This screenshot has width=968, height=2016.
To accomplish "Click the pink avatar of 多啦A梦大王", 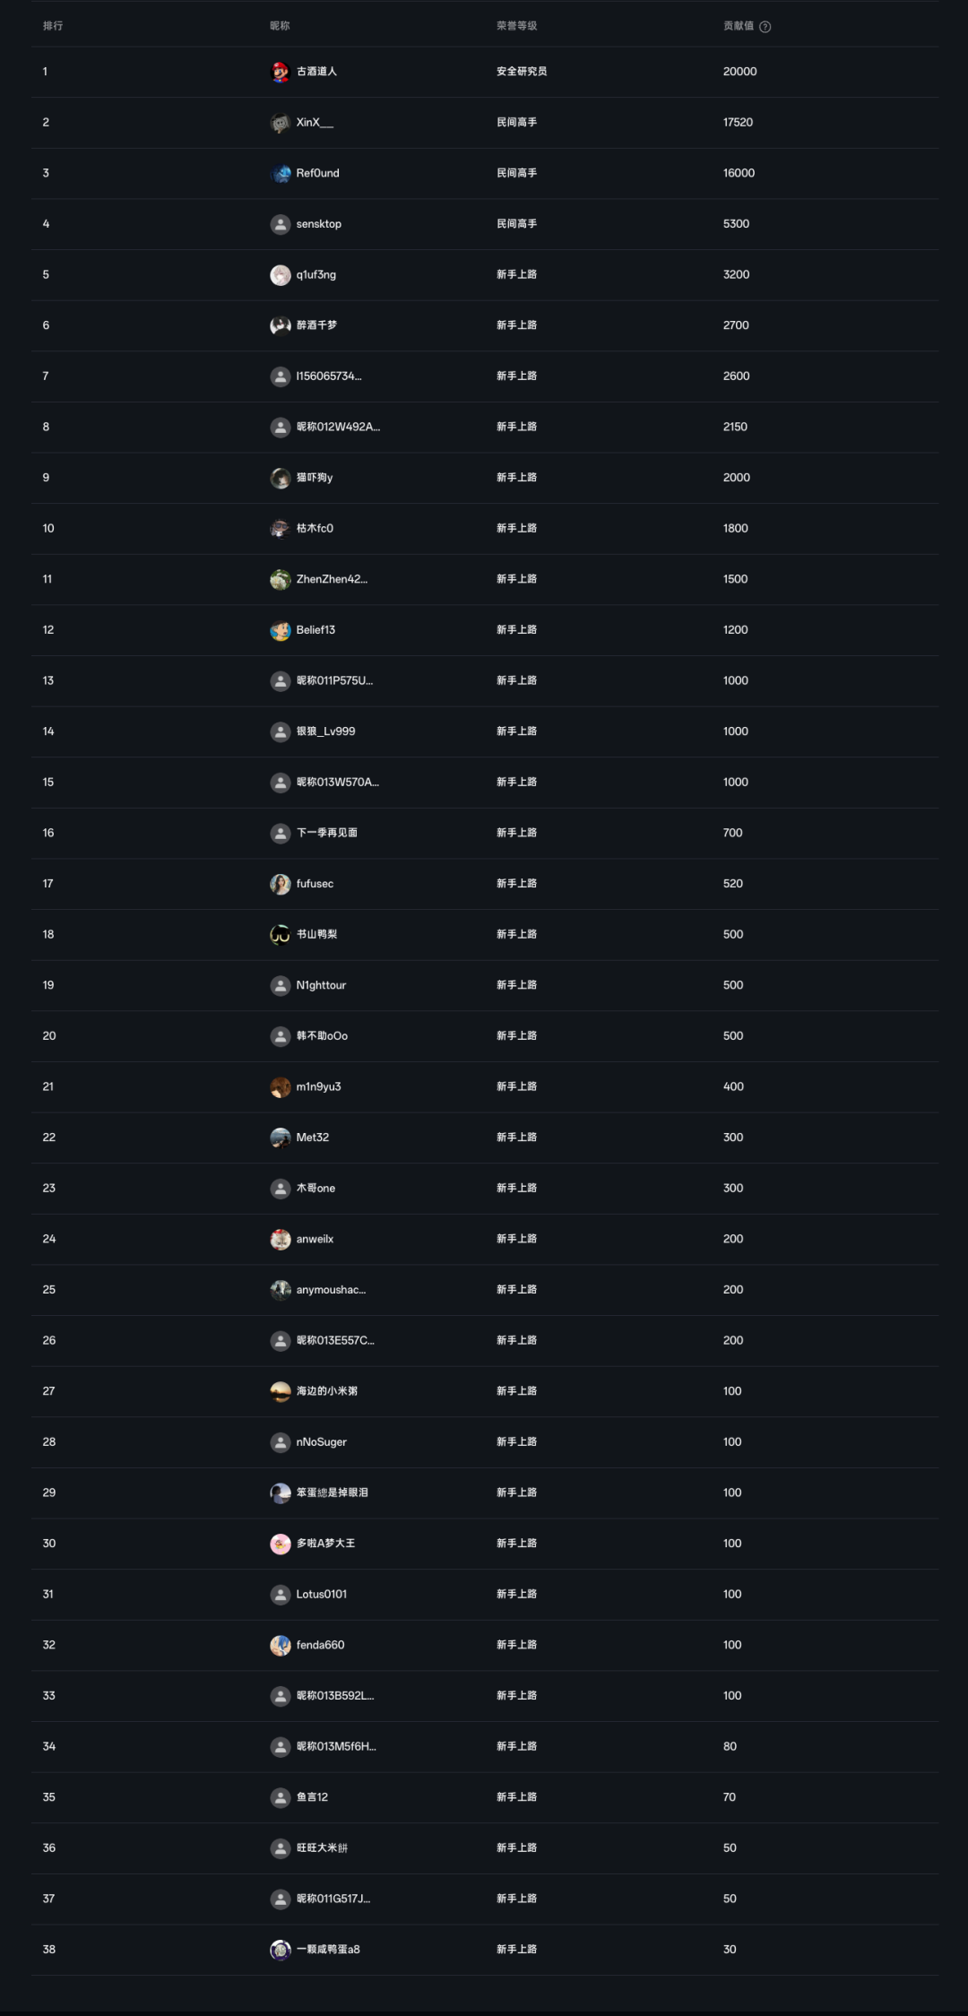I will (281, 1544).
